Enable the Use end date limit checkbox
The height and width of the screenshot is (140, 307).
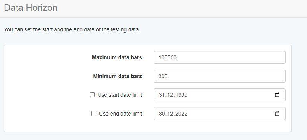[x=94, y=114]
